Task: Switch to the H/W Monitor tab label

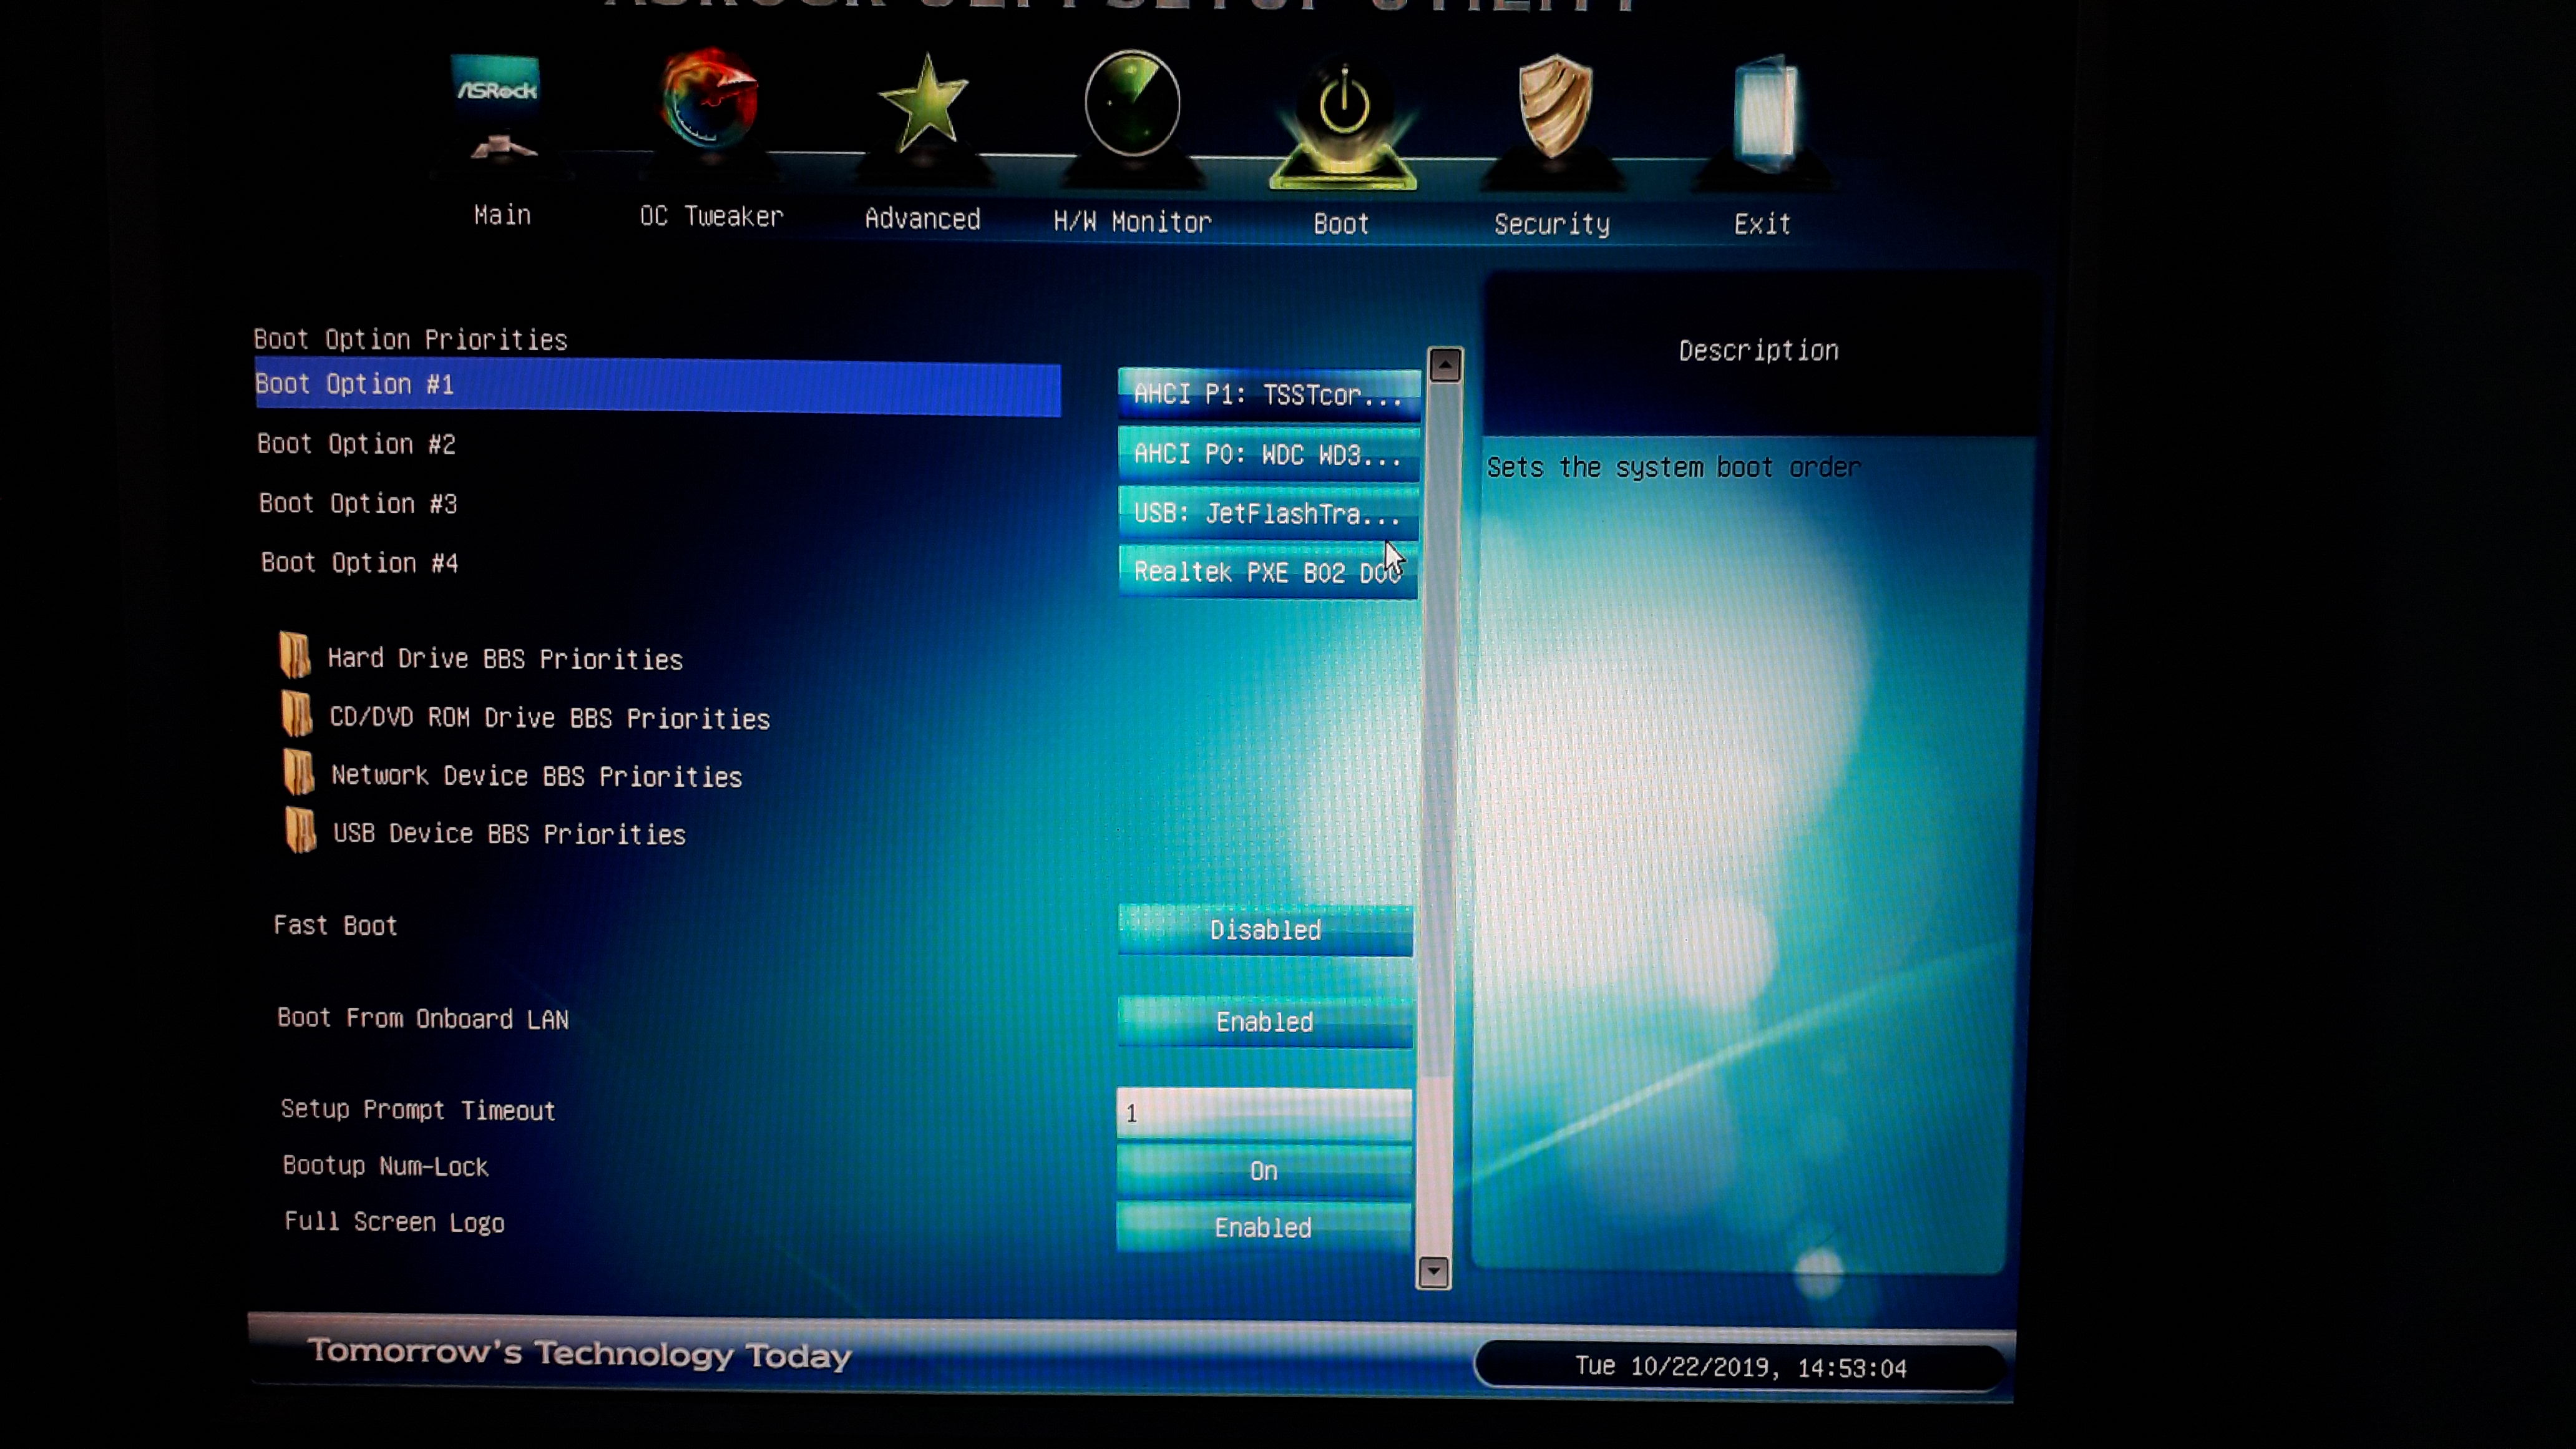Action: tap(1132, 222)
